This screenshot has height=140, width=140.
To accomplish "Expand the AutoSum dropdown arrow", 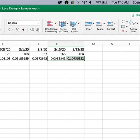I will 127,22.
